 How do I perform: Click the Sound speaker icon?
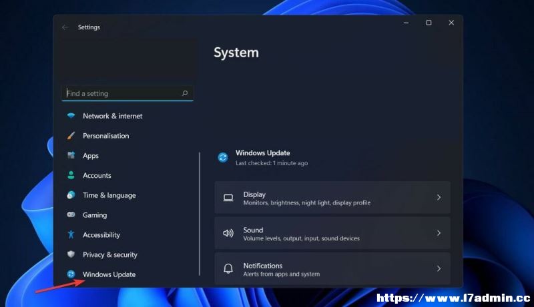click(x=228, y=233)
